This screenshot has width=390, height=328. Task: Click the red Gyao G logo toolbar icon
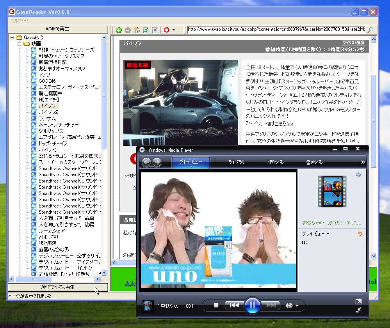(167, 30)
